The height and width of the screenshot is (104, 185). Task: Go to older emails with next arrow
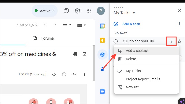click(55, 25)
